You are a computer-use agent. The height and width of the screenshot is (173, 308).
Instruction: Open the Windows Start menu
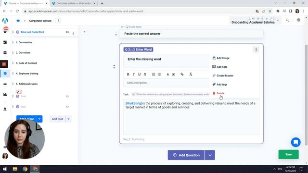coord(5,169)
